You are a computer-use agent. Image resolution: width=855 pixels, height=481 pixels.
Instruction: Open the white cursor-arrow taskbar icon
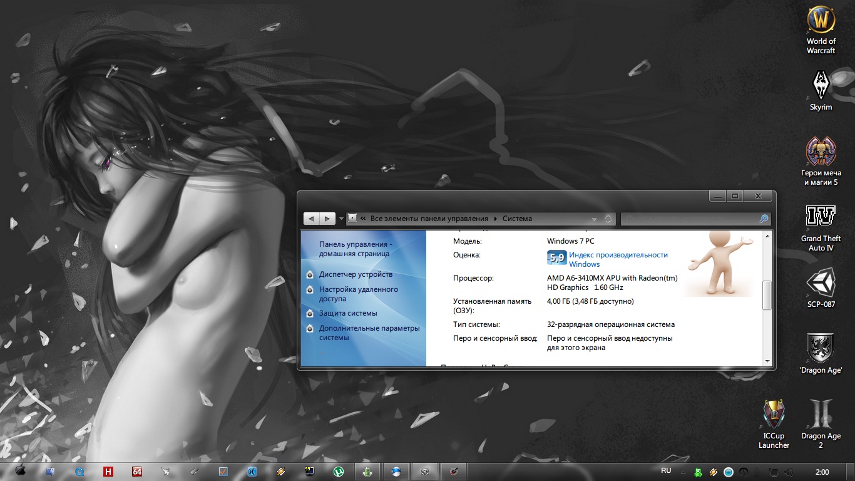(166, 471)
